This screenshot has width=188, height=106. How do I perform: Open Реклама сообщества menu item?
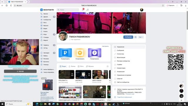tap(129, 61)
